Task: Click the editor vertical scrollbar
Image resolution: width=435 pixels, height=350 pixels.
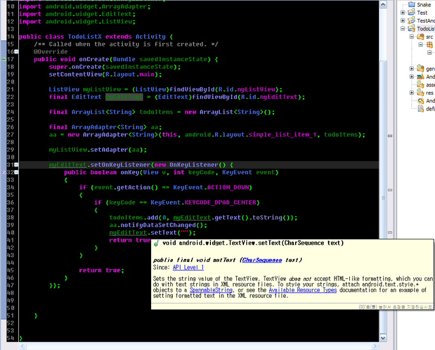Action: [383, 147]
